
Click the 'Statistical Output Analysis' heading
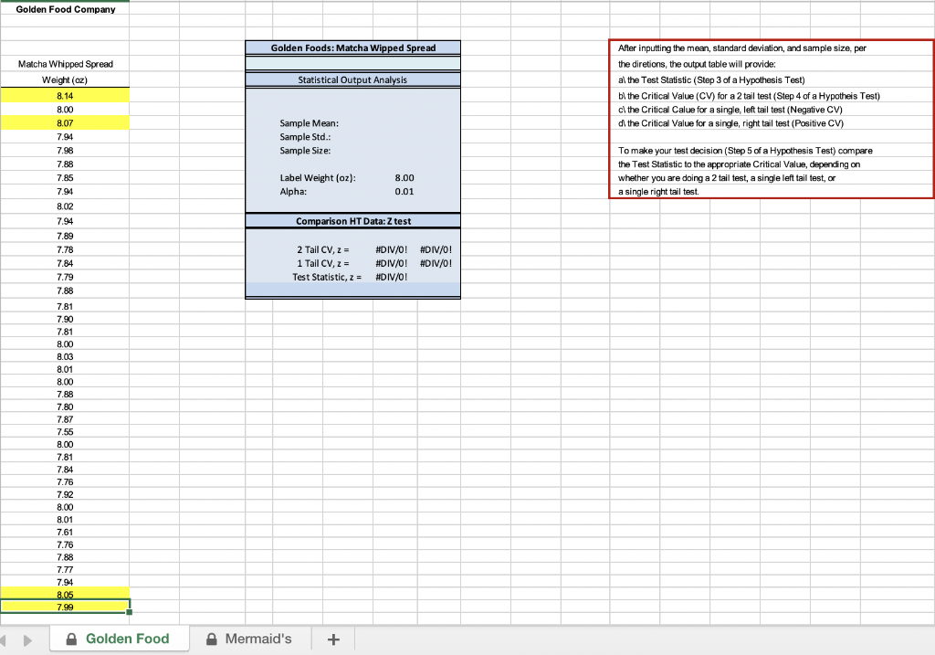pyautogui.click(x=352, y=80)
